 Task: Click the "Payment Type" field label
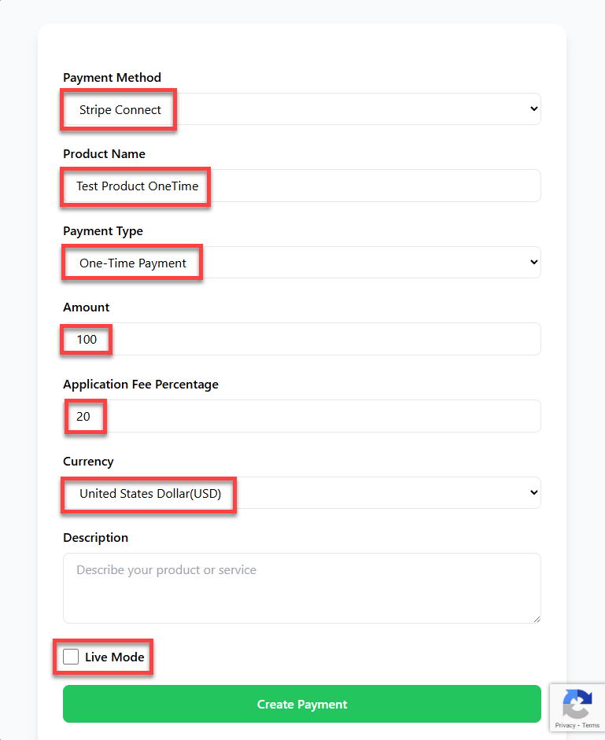[103, 231]
